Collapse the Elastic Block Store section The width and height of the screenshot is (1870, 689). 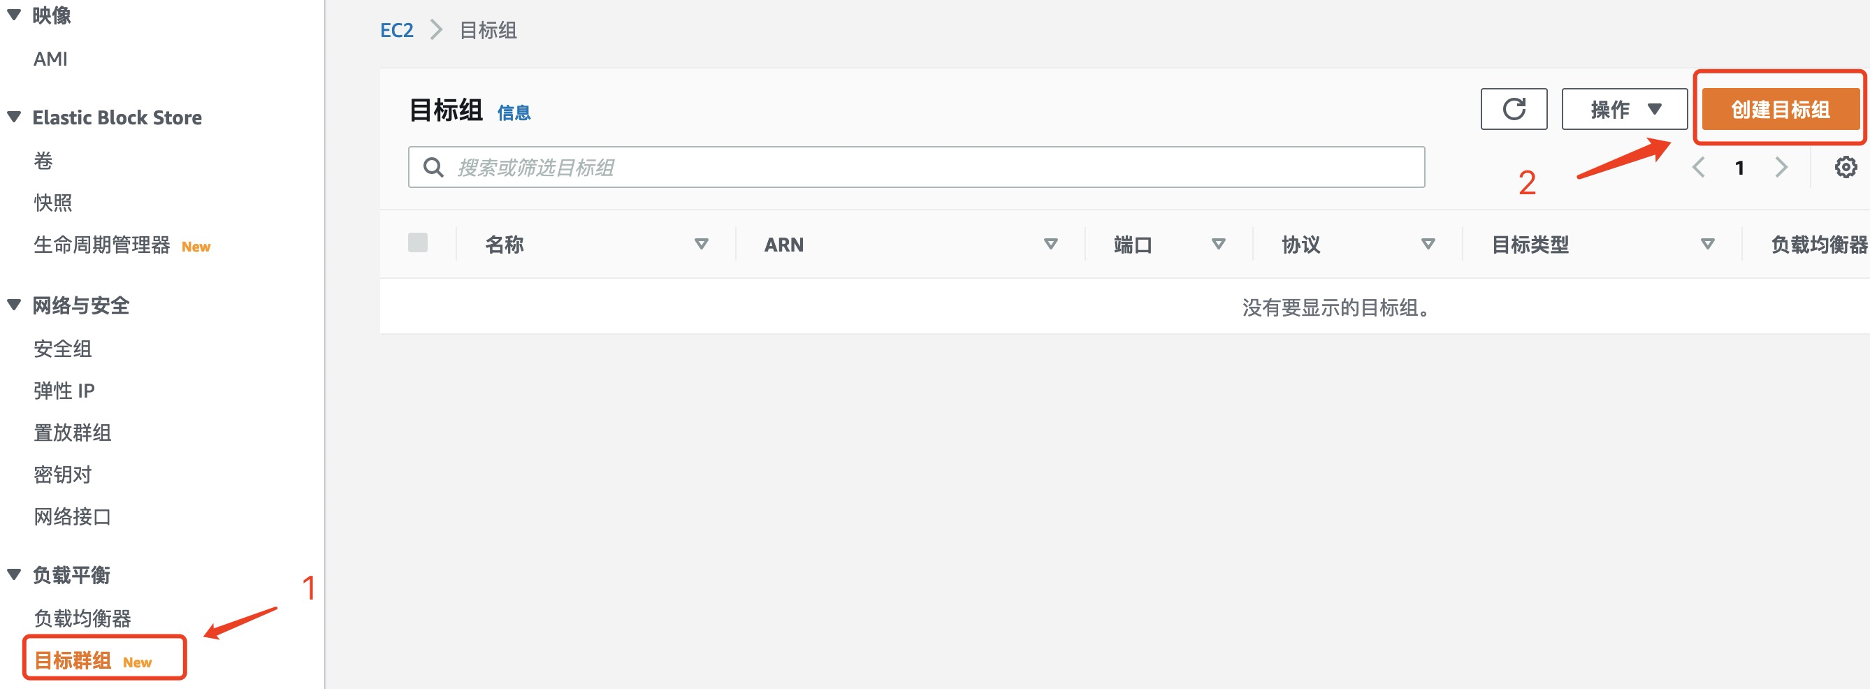[x=14, y=117]
